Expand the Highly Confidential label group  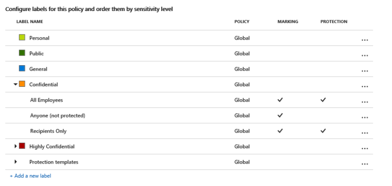(16, 146)
